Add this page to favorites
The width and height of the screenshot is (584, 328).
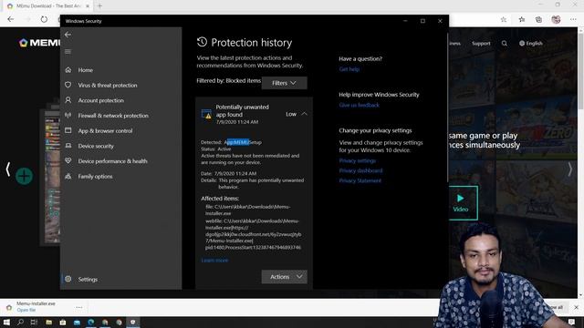pyautogui.click(x=504, y=19)
